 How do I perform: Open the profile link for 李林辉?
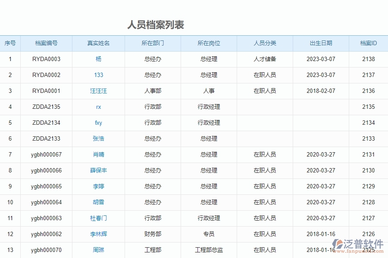pos(98,234)
